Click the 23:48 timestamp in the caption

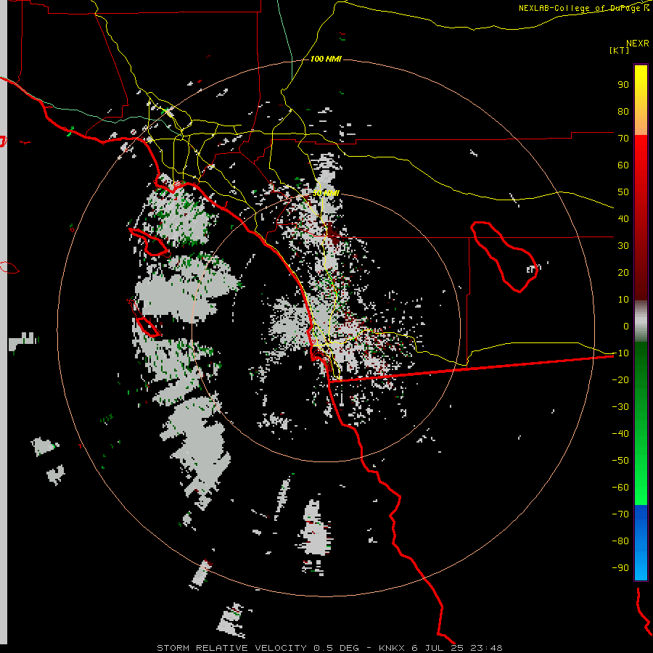point(486,648)
